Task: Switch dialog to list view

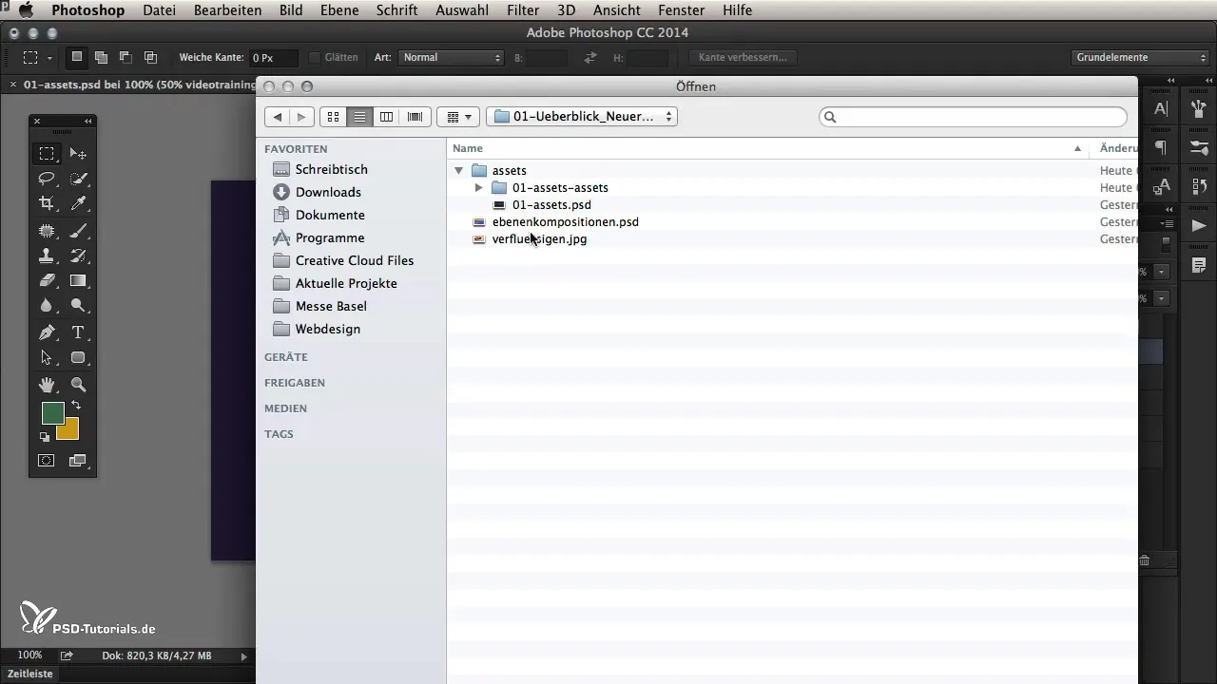Action: pos(359,117)
